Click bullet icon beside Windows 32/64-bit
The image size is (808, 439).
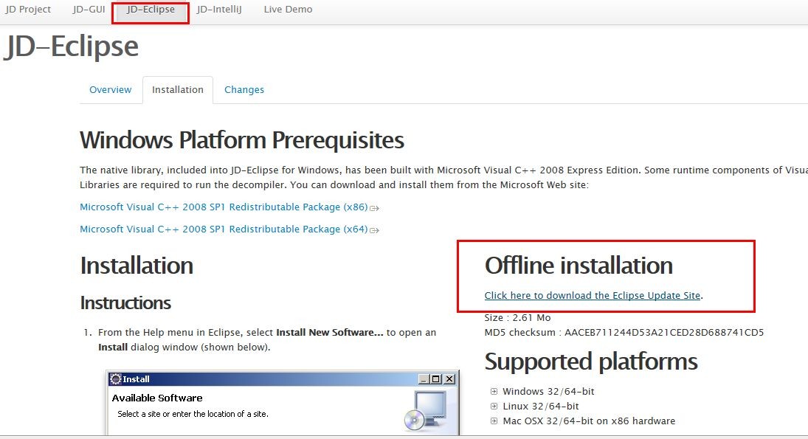click(494, 392)
